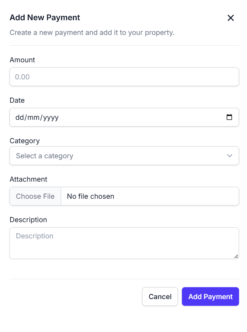The image size is (247, 332).
Task: Click the Description field label
Action: tap(28, 220)
